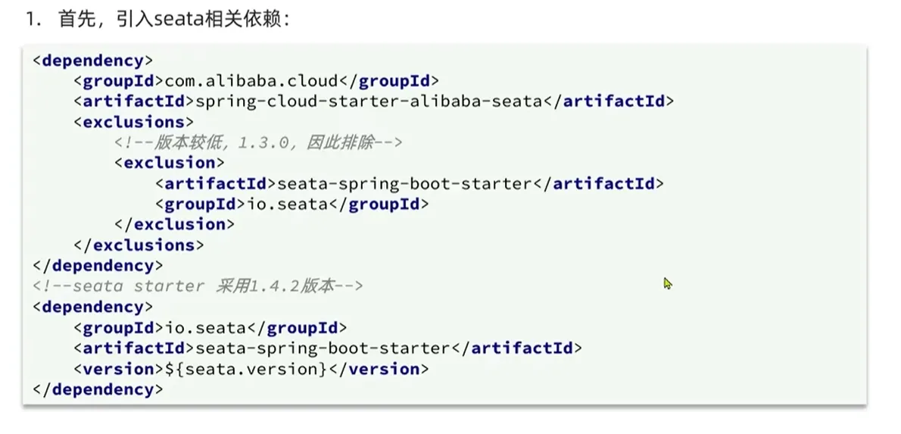This screenshot has height=434, width=901.
Task: Click the heading text "首先，引入seata相关依赖"
Action: (x=174, y=20)
